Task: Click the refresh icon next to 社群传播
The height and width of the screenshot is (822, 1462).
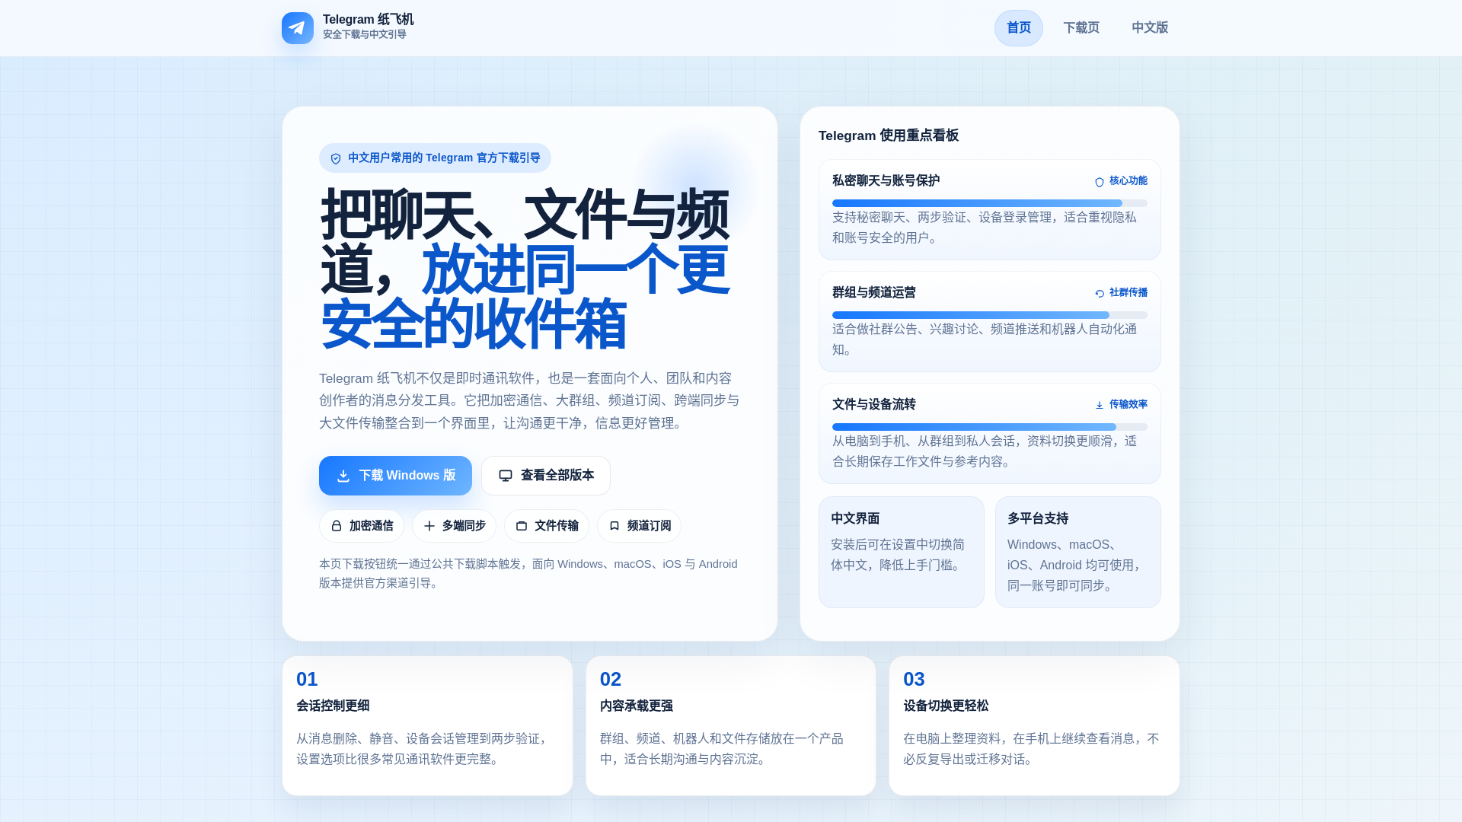Action: tap(1100, 293)
